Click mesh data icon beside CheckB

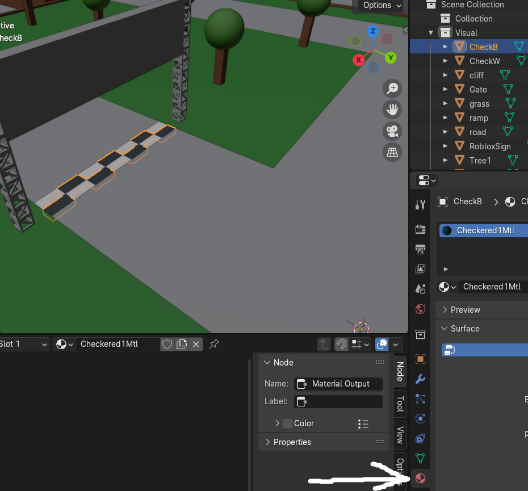click(519, 46)
